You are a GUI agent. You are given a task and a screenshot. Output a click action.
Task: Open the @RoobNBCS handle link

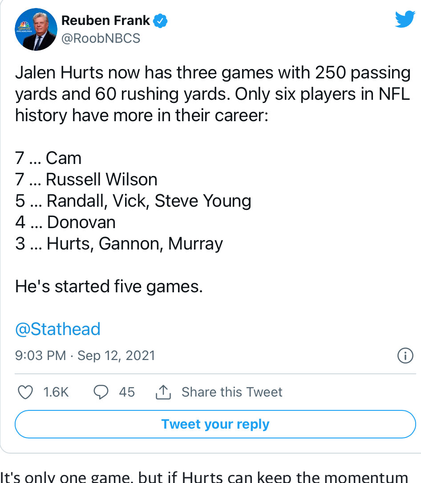click(101, 38)
